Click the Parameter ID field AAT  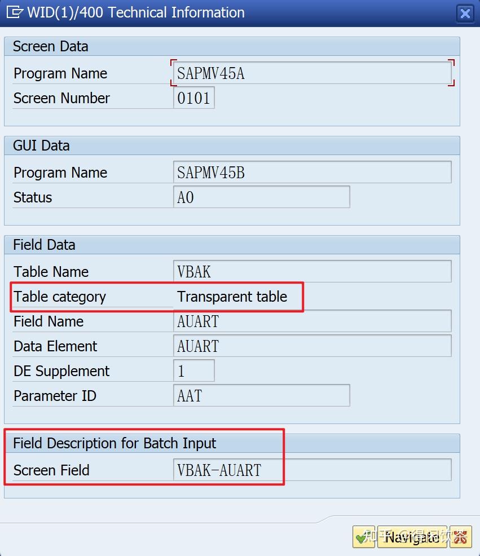point(261,396)
